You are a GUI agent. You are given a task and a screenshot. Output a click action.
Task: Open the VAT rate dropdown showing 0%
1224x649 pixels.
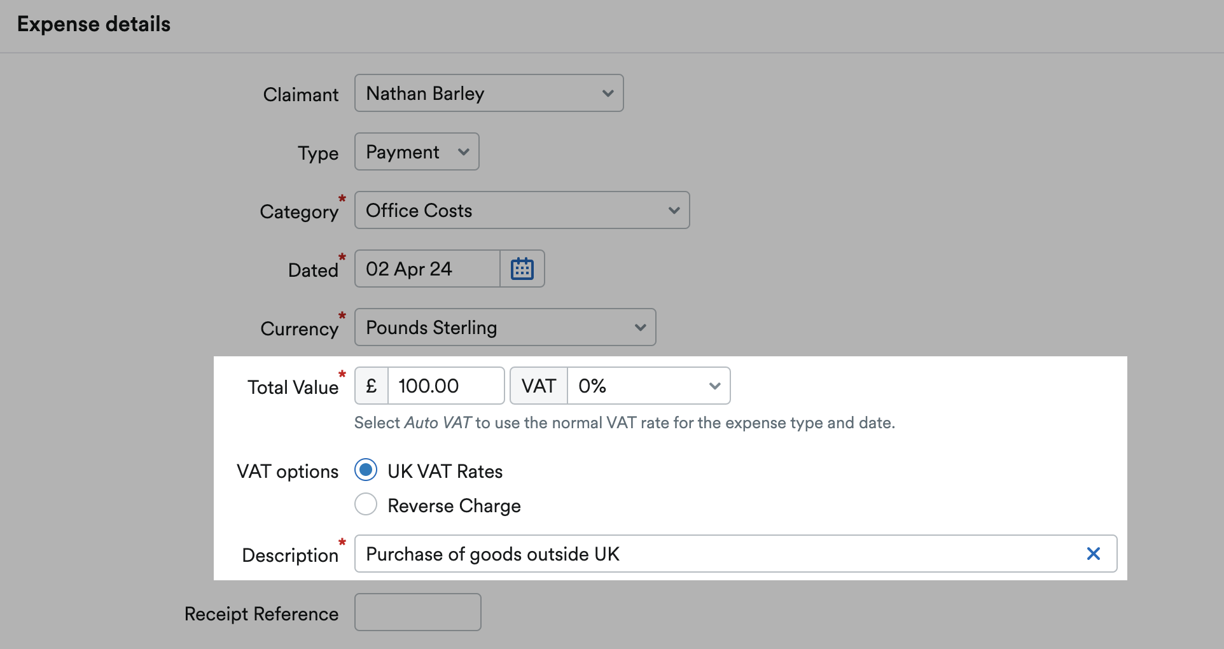[648, 386]
